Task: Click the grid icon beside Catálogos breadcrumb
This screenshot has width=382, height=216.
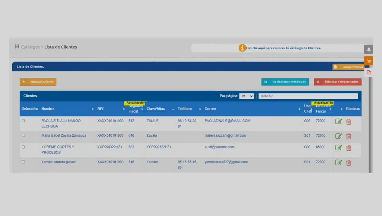Action: 17,46
